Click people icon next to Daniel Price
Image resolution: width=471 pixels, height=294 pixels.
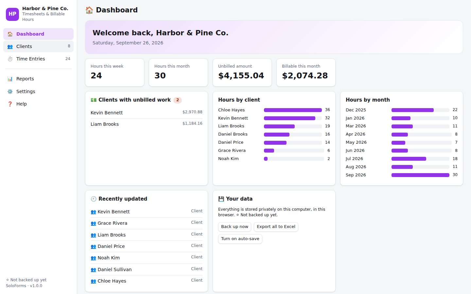93,247
